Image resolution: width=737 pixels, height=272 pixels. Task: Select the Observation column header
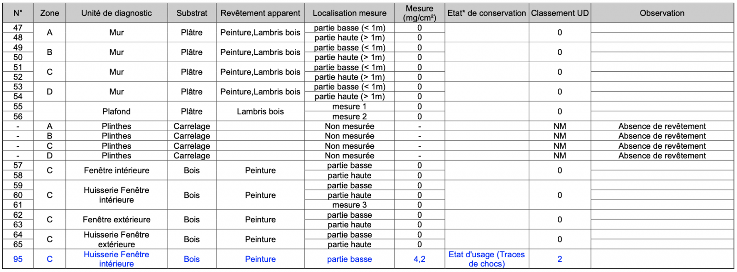662,13
